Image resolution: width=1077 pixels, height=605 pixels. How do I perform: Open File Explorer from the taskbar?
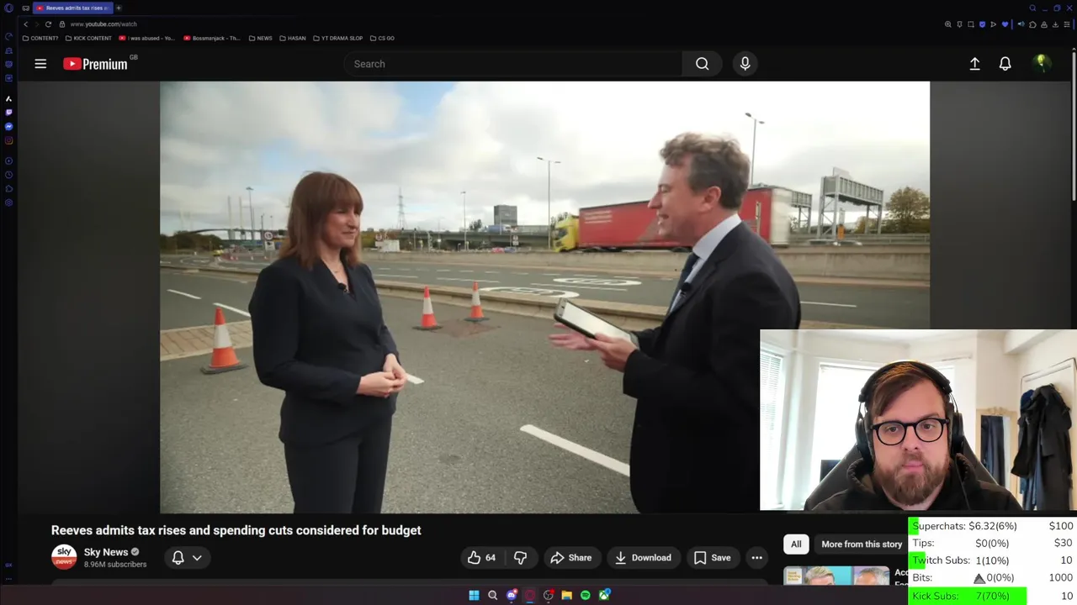tap(567, 595)
